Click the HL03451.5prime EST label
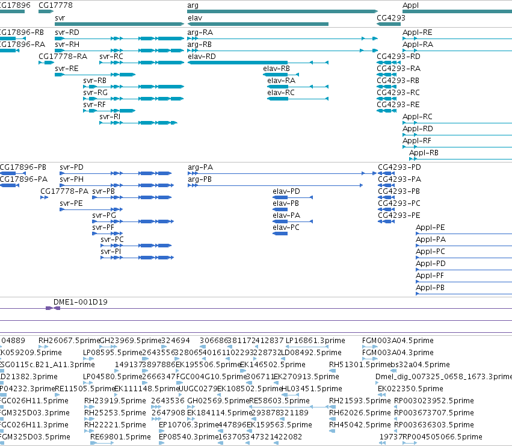Image resolution: width=512 pixels, height=446 pixels. click(312, 389)
